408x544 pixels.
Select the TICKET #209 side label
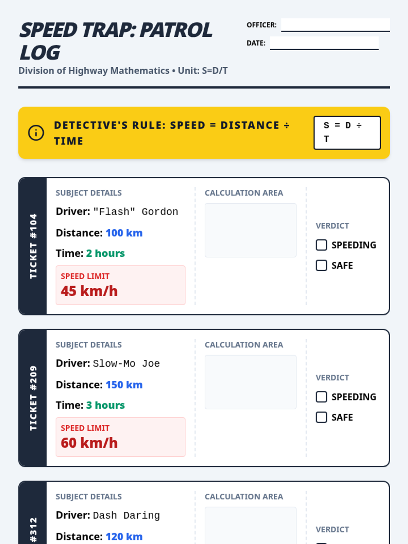(x=33, y=398)
